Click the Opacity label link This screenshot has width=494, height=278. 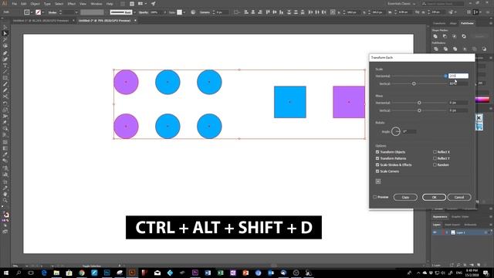144,12
